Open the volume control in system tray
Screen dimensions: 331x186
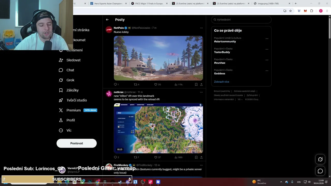click(x=309, y=182)
